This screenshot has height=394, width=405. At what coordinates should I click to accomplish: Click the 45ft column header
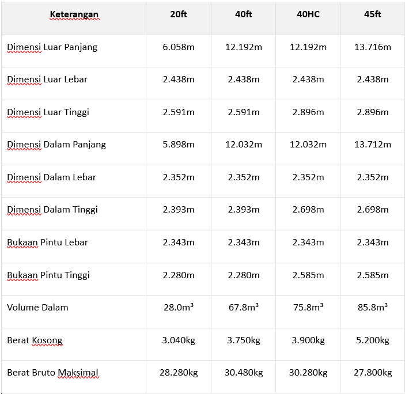(373, 14)
